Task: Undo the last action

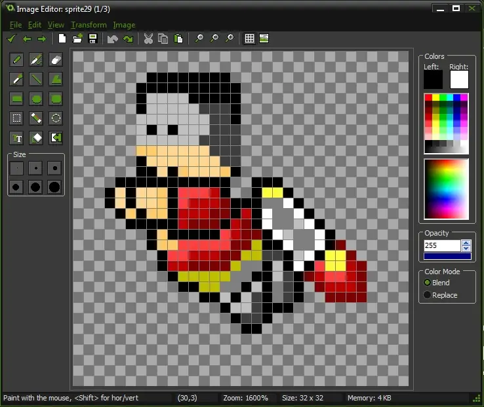Action: coord(113,39)
